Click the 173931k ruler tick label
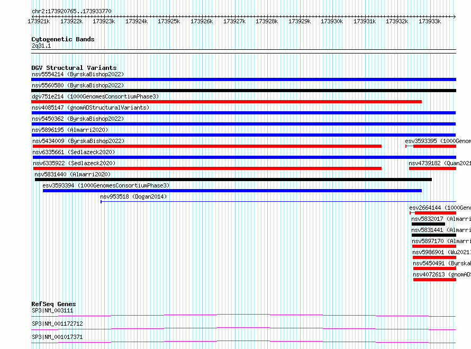 (x=365, y=21)
